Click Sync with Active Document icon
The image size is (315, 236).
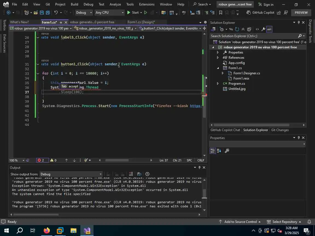(x=231, y=29)
